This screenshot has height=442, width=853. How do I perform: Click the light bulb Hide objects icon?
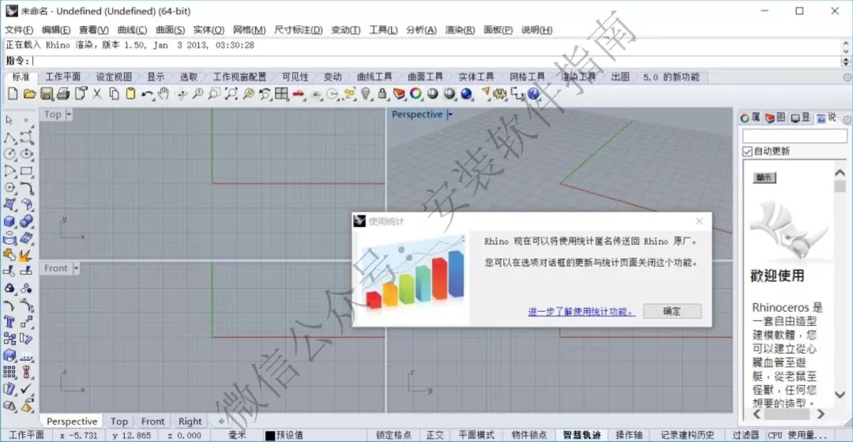pyautogui.click(x=366, y=93)
